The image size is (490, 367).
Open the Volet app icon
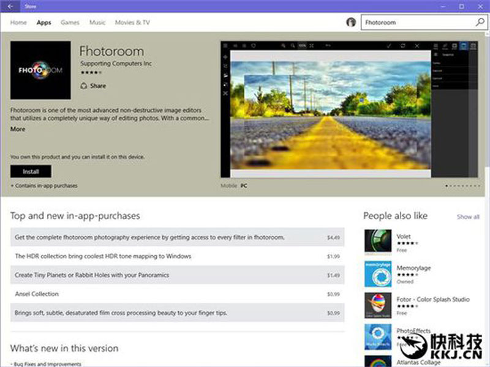[378, 240]
